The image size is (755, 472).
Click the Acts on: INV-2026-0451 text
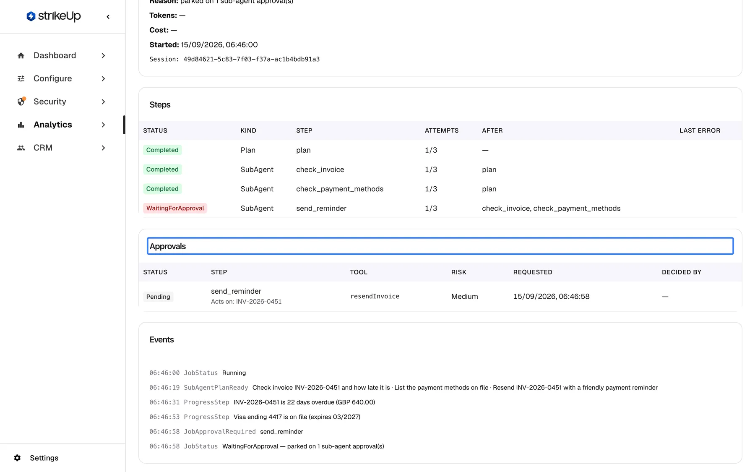[246, 302]
